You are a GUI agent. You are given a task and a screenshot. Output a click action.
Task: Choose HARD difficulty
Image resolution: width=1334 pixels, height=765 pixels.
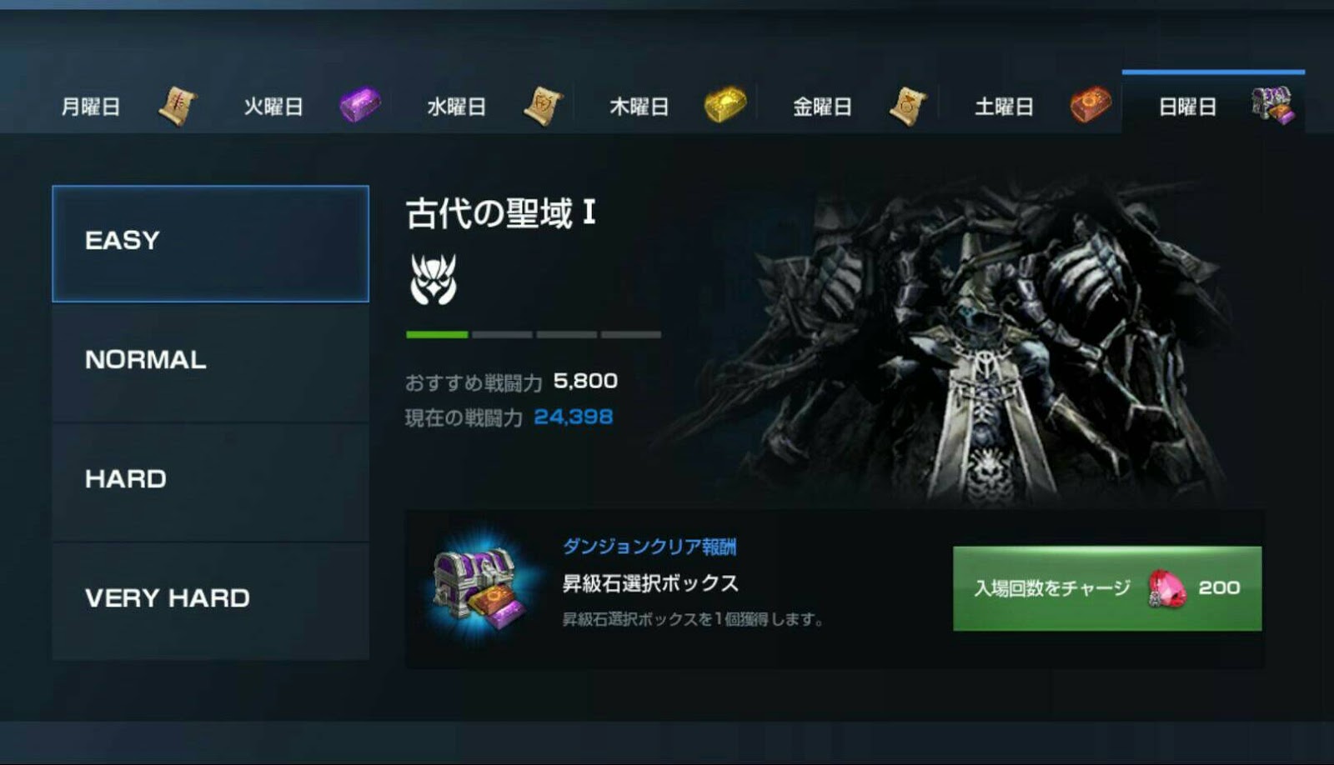coord(210,482)
